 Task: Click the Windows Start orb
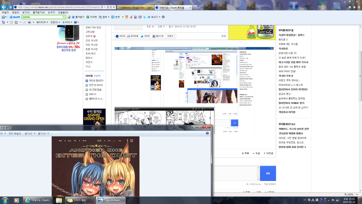(x=5, y=200)
